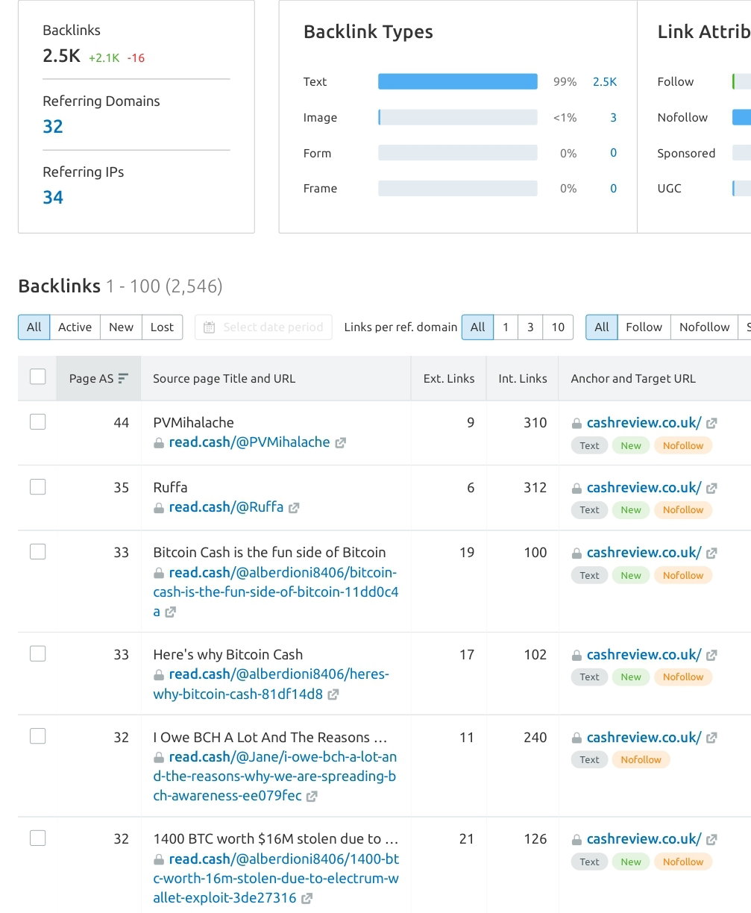Open external link icon after heres-why-bitcoin-cash URL
Image resolution: width=751 pixels, height=913 pixels.
[333, 694]
